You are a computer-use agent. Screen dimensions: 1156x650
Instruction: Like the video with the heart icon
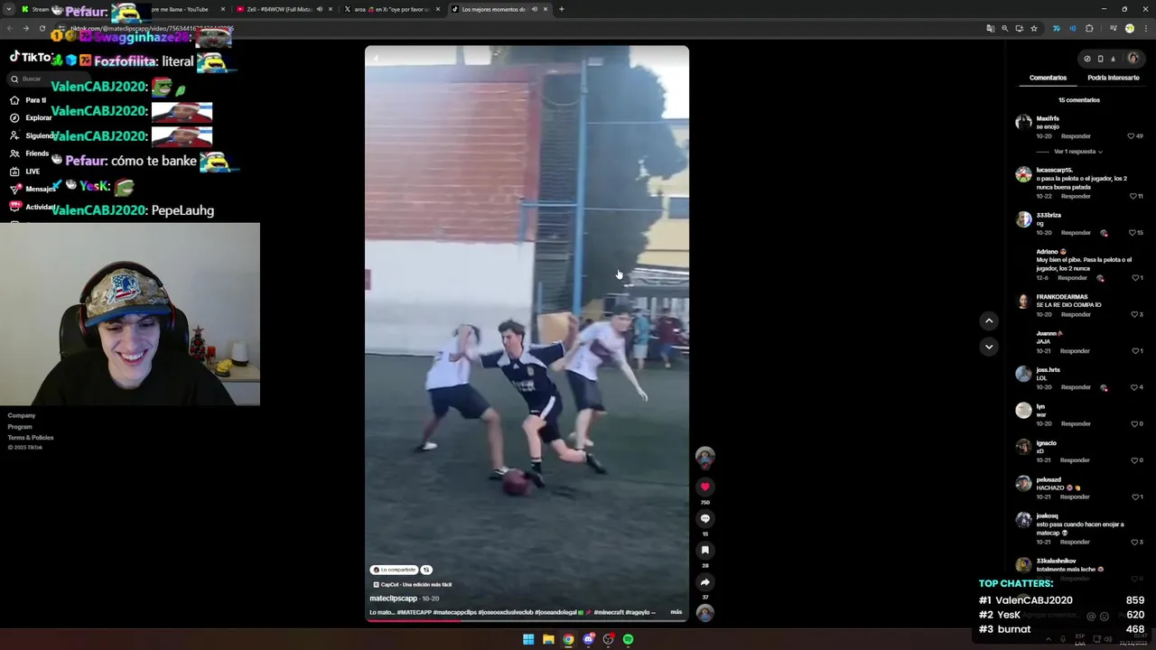coord(705,487)
